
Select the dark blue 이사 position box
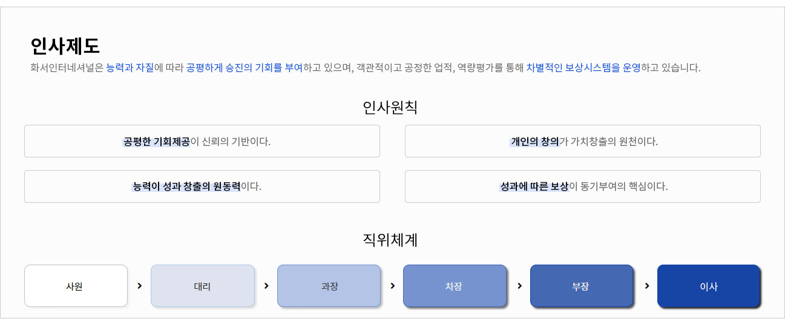[709, 286]
